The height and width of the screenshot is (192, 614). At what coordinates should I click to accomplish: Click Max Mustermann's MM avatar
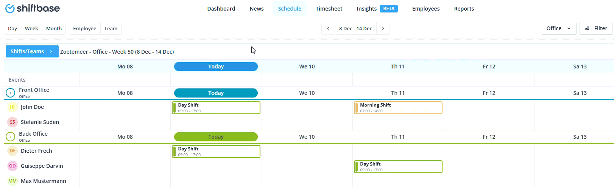(x=12, y=181)
